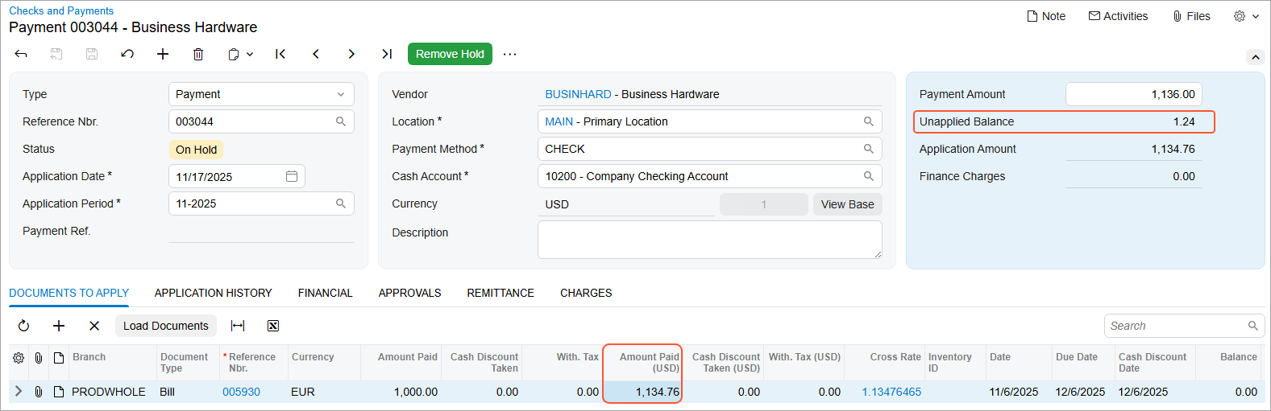Click the Reference Nbr. lookup magnifier
This screenshot has width=1271, height=411.
(341, 121)
